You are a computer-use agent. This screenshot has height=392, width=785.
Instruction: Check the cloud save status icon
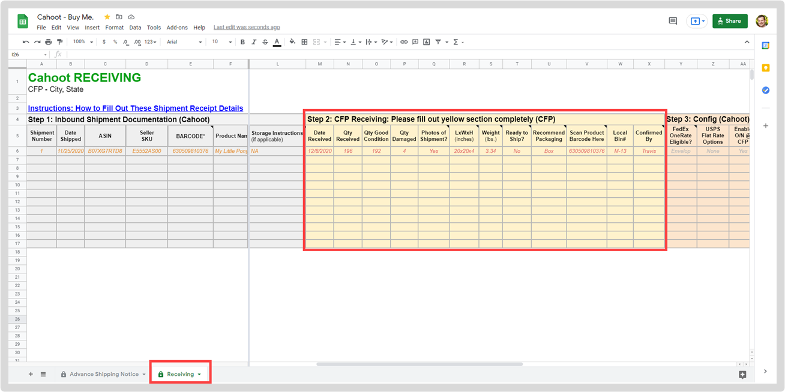(x=131, y=17)
